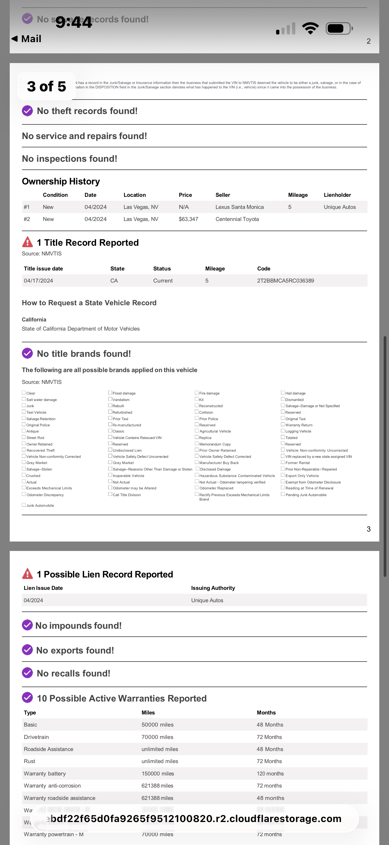The height and width of the screenshot is (845, 389).
Task: Click the red warning icon for Title Record
Action: (27, 242)
